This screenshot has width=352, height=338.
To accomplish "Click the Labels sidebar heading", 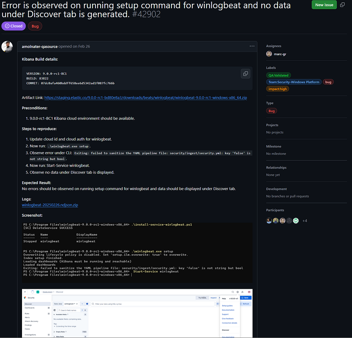I will [271, 68].
